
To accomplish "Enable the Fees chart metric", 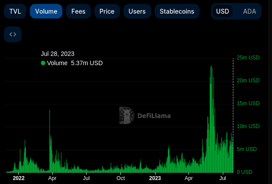I will click(79, 11).
